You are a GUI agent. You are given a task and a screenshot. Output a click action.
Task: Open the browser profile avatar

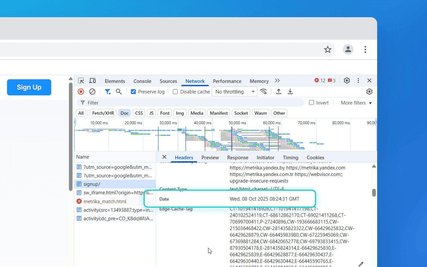pyautogui.click(x=348, y=50)
